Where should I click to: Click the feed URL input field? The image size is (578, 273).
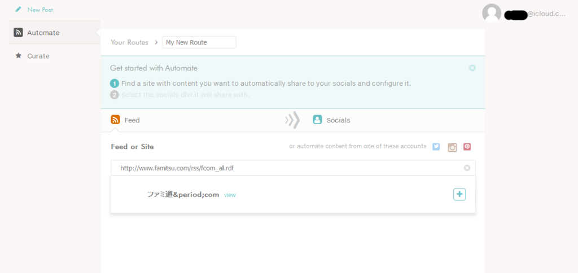293,168
